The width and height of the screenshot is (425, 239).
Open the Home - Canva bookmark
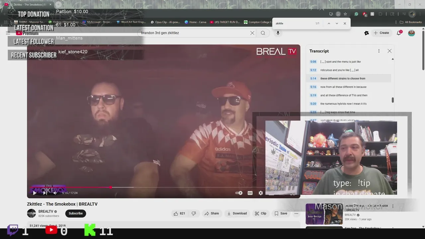coord(195,22)
